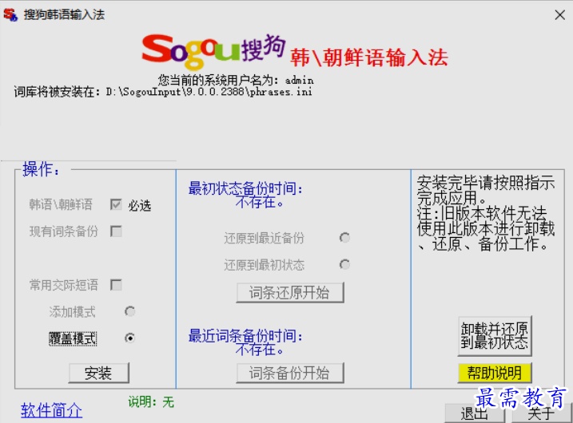This screenshot has width=573, height=423.
Task: Click the red 韩\朝鲜语输入法 title text
Action: point(369,57)
